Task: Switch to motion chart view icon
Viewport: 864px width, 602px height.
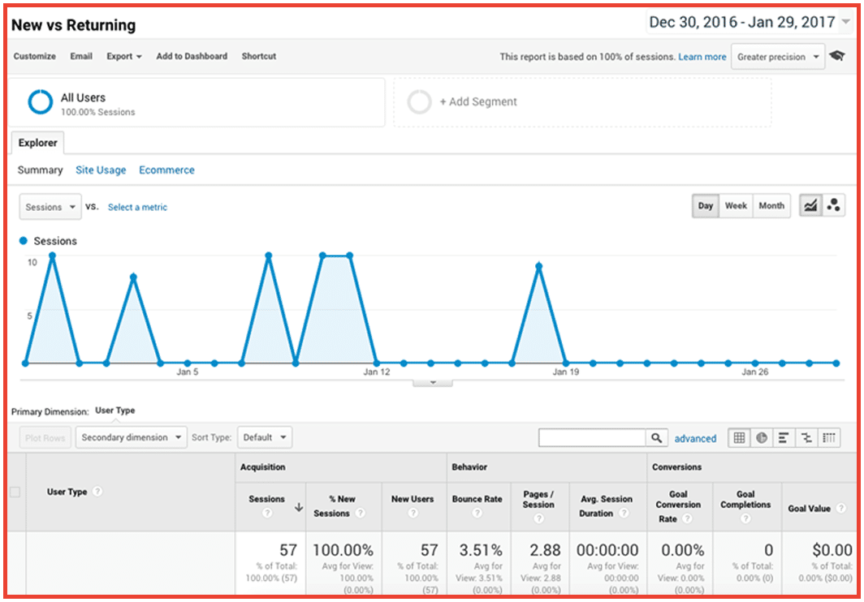Action: pyautogui.click(x=834, y=205)
